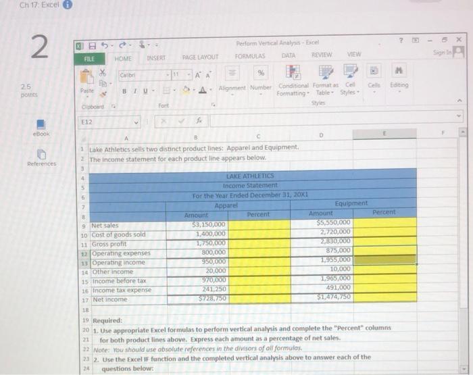This screenshot has width=473, height=375.
Task: Expand the formula bar chevron
Action: point(459,116)
